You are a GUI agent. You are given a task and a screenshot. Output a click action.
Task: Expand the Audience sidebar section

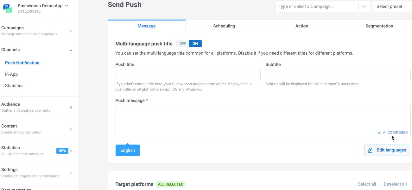coord(71,107)
